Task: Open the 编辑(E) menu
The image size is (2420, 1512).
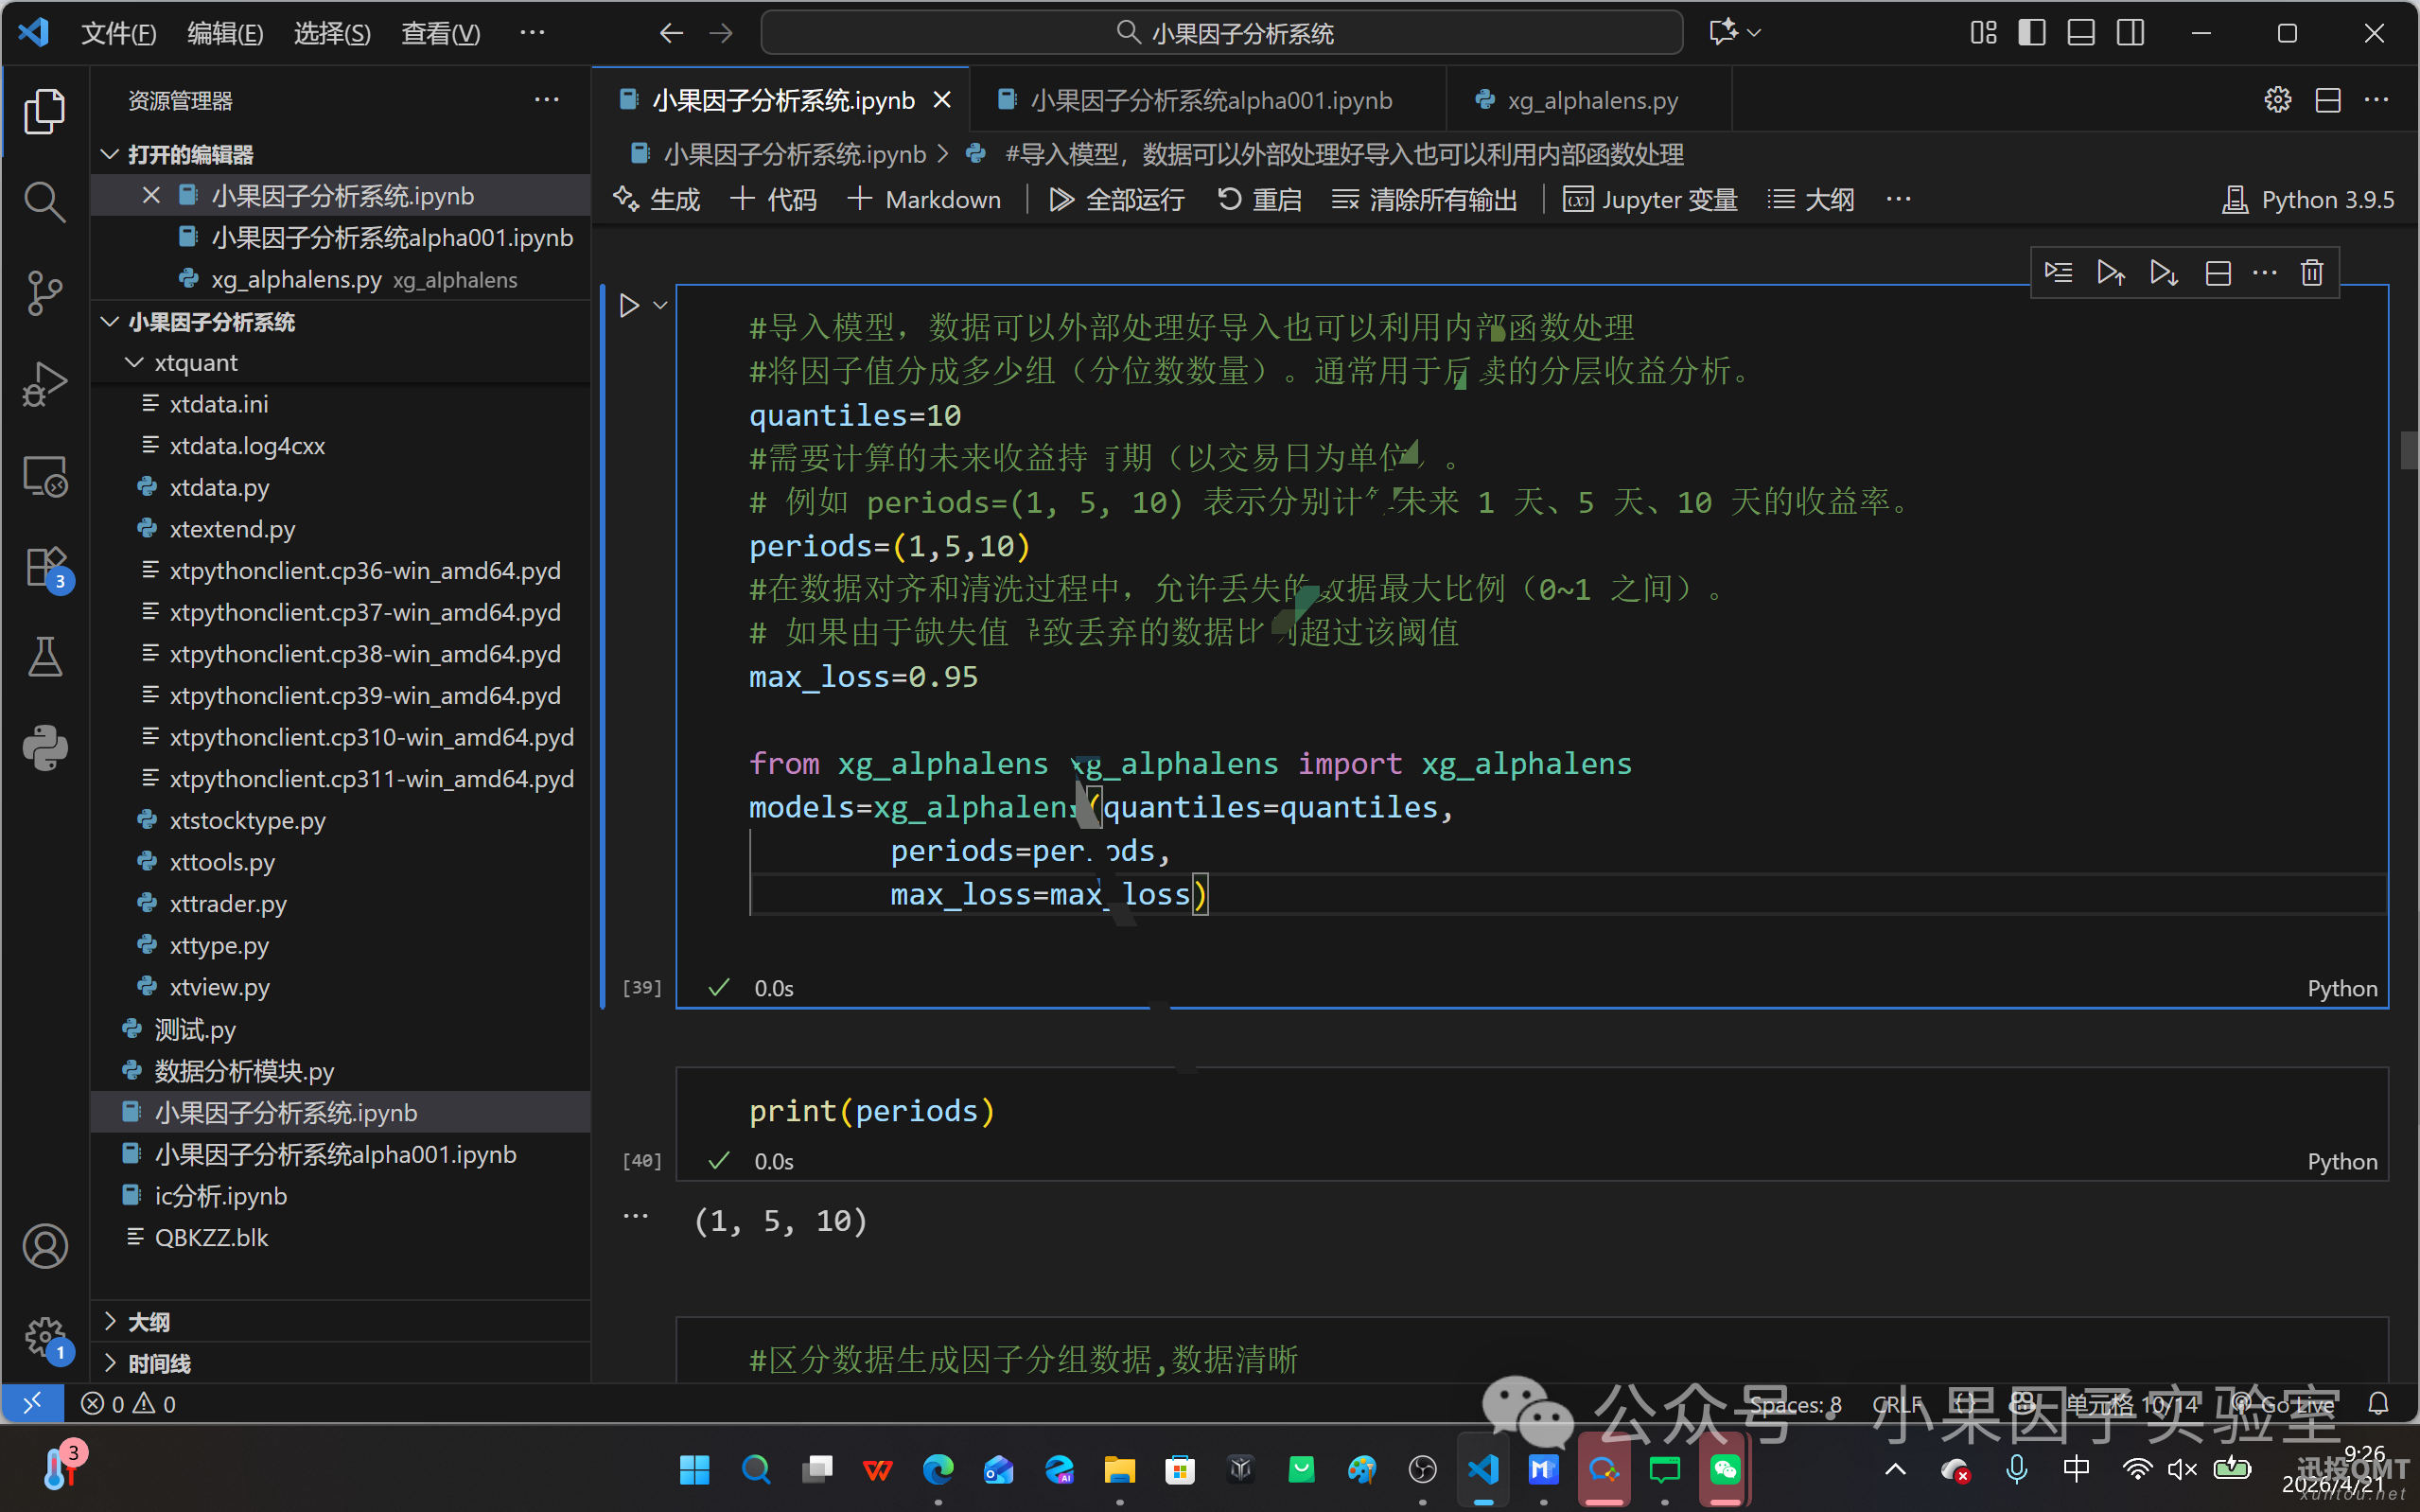Action: click(225, 32)
